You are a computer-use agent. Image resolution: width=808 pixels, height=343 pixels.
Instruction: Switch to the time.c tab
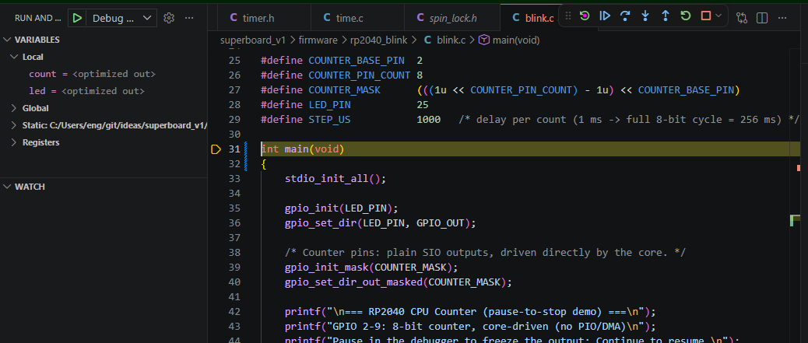point(357,18)
